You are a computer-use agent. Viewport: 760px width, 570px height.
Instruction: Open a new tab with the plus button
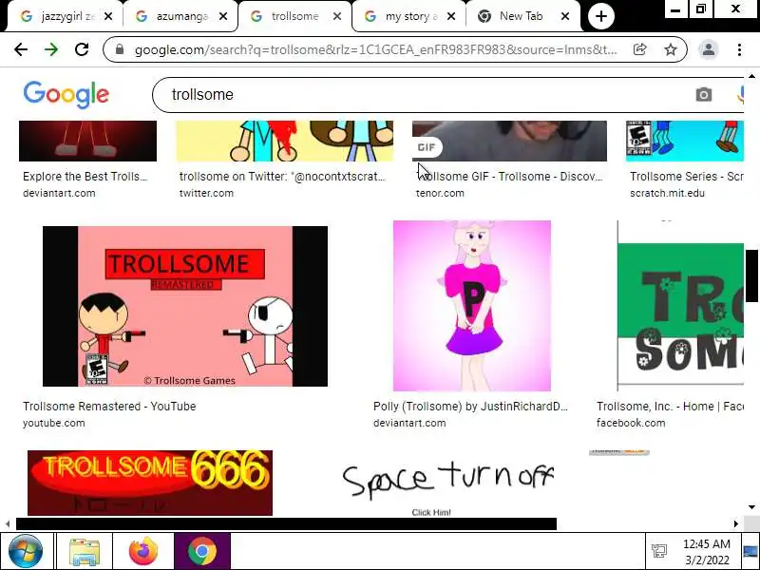click(x=601, y=16)
